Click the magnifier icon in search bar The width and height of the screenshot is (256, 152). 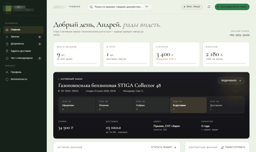coord(91,7)
